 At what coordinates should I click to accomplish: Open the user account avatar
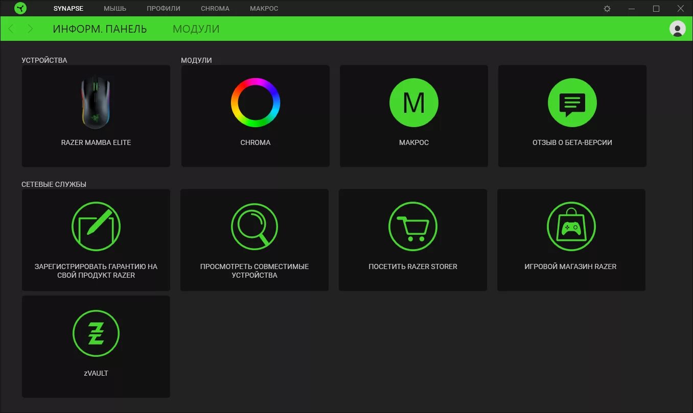[678, 29]
